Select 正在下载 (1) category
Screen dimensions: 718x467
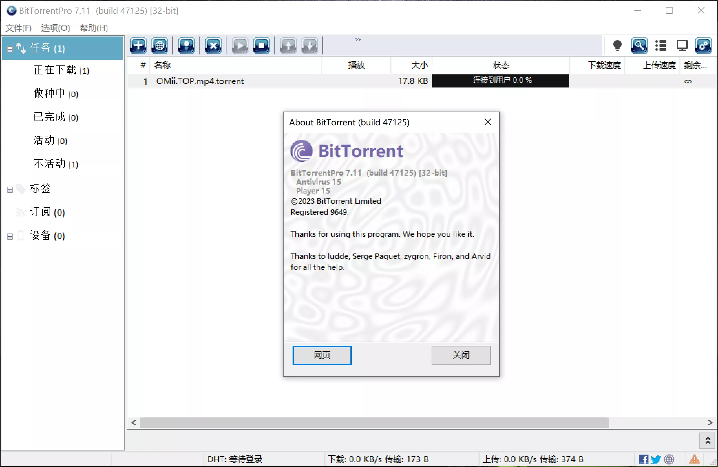click(x=61, y=70)
